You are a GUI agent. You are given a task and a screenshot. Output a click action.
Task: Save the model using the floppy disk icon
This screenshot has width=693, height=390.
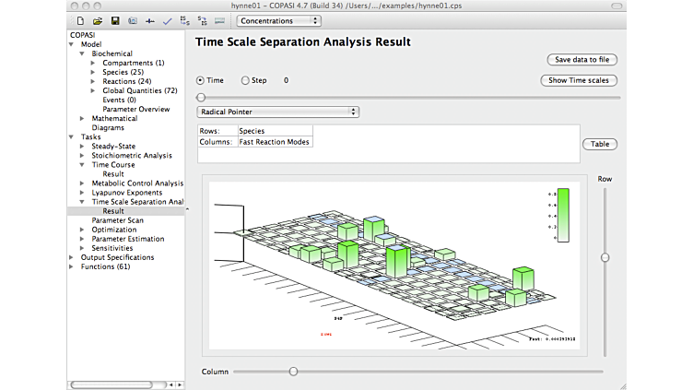click(x=115, y=20)
